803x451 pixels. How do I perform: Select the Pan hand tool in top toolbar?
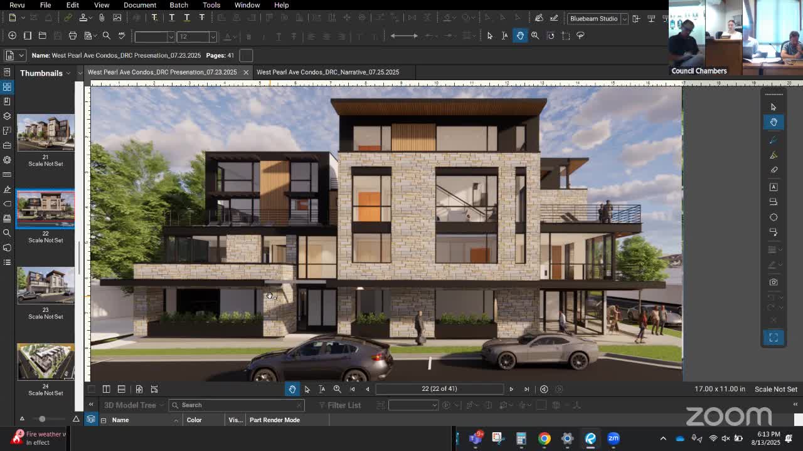[x=520, y=36]
